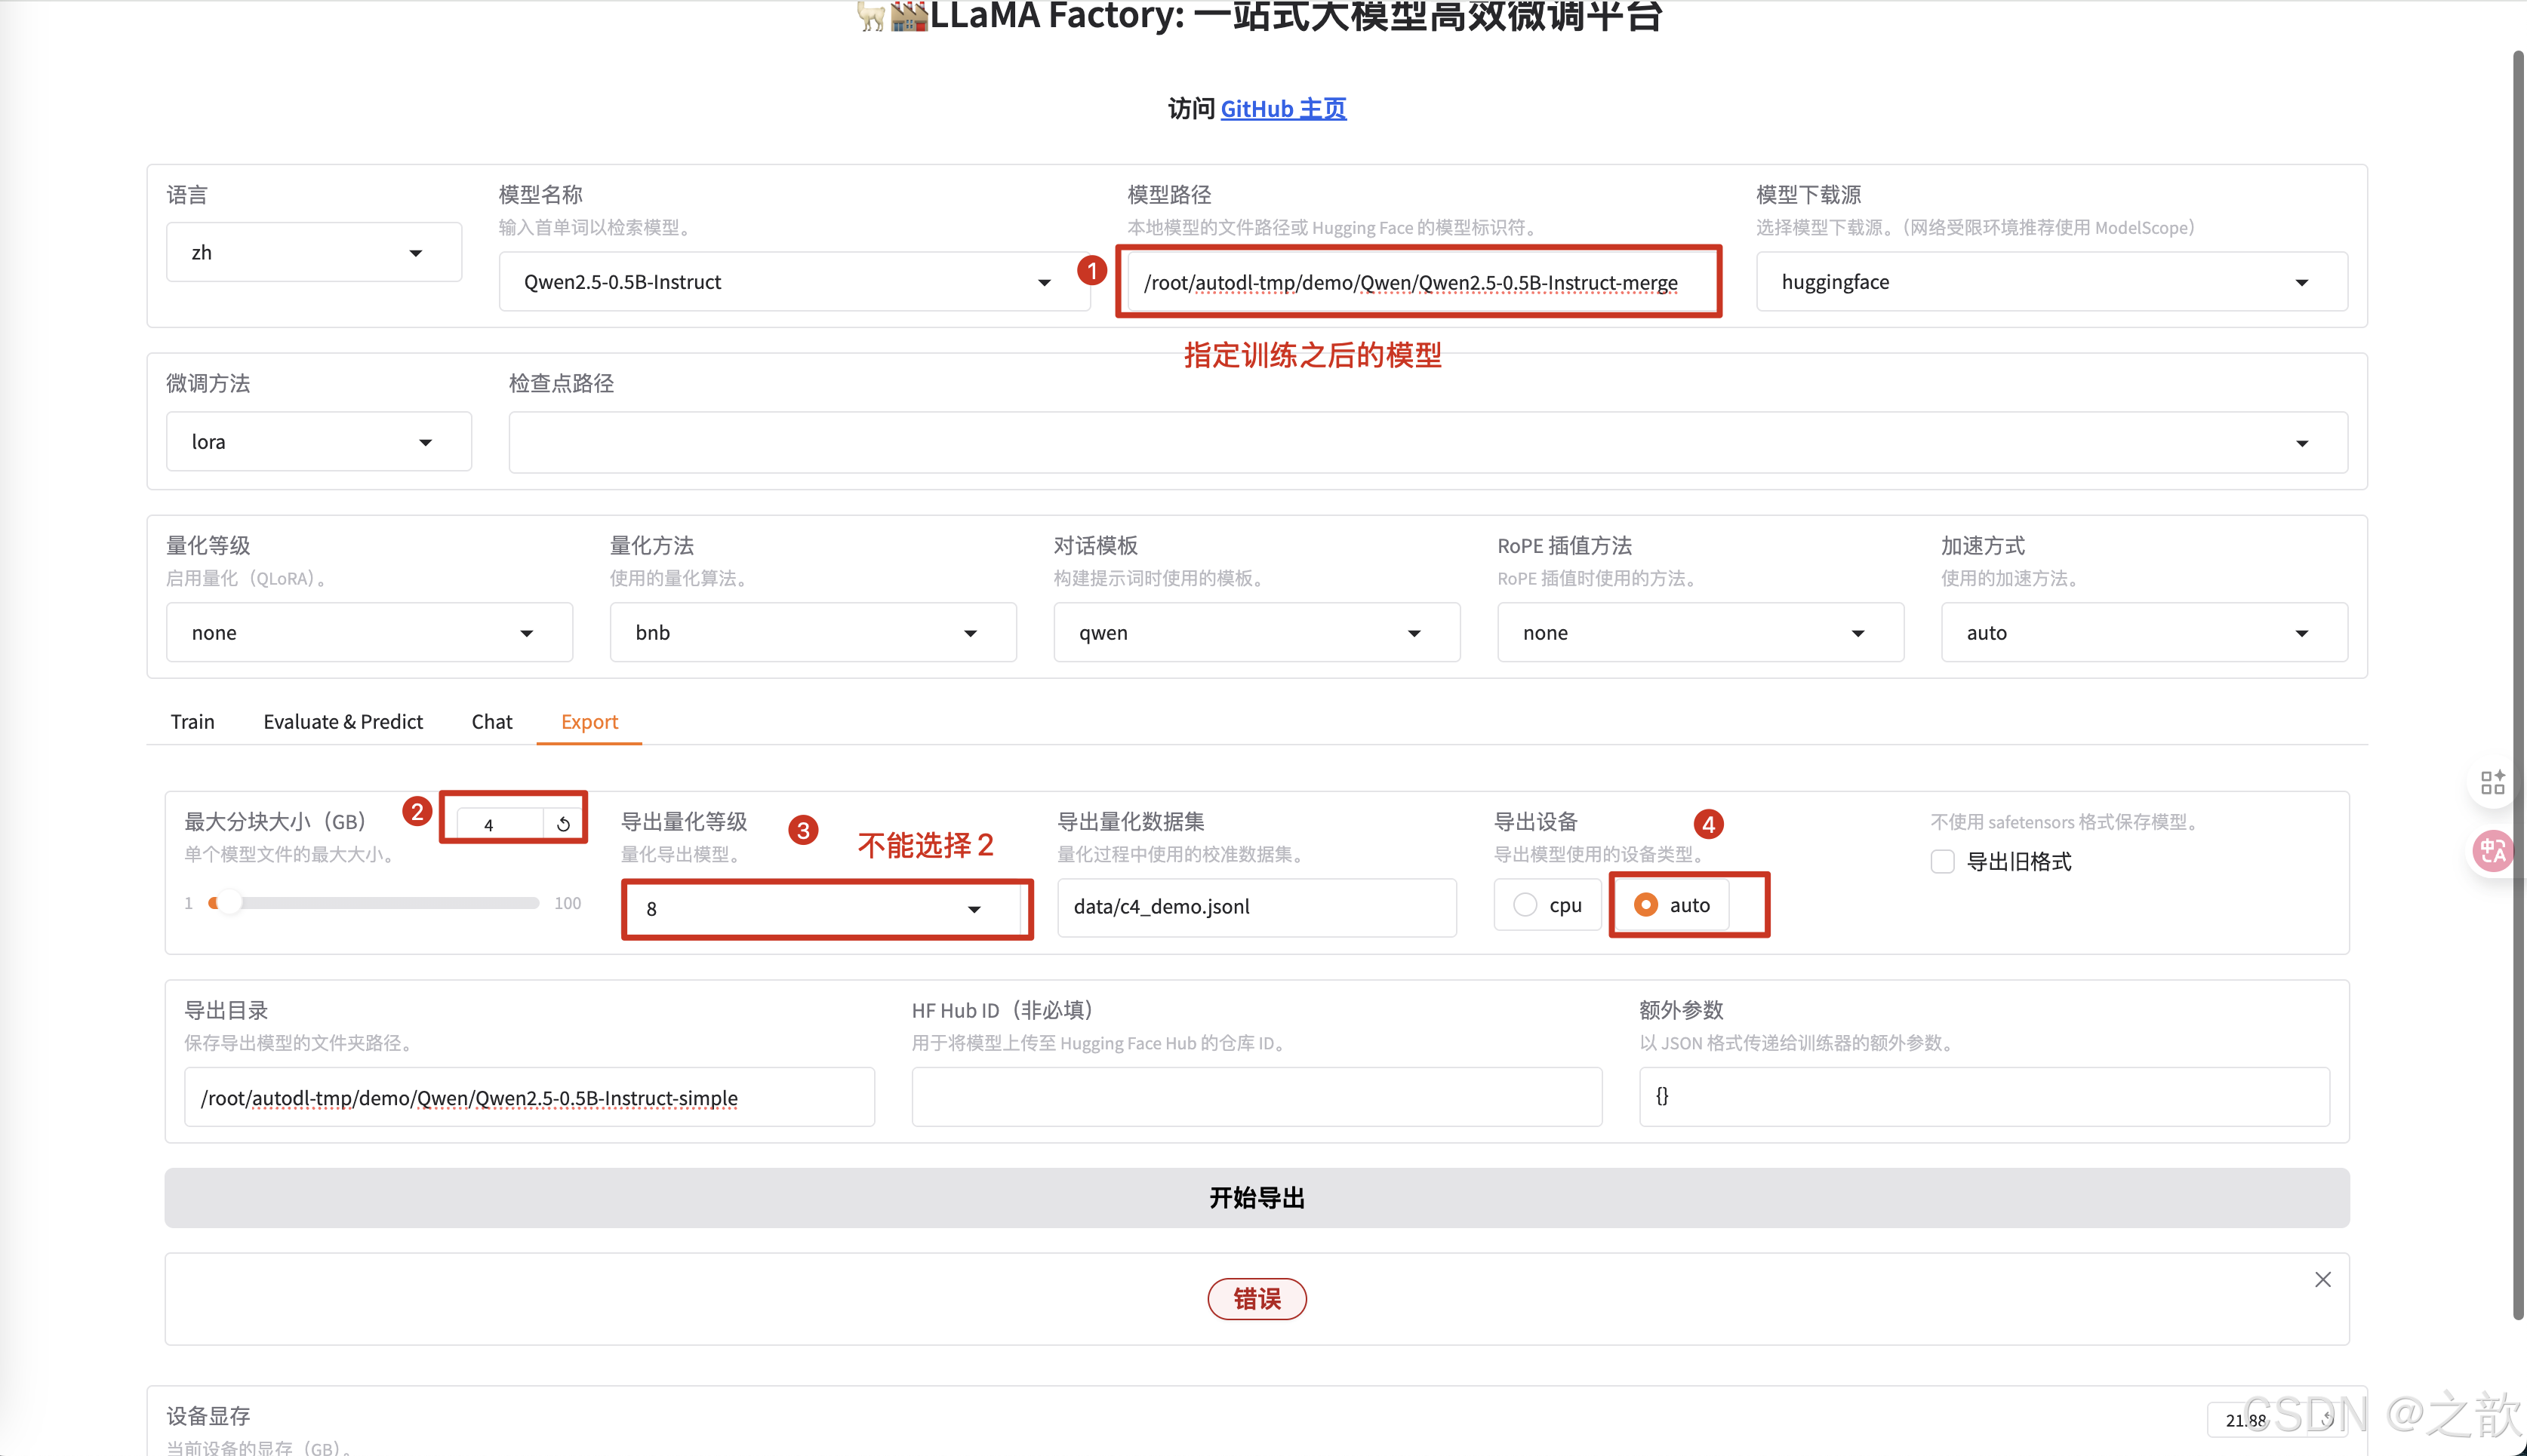Image resolution: width=2527 pixels, height=1456 pixels.
Task: Reset the max shard size value icon
Action: 563,824
